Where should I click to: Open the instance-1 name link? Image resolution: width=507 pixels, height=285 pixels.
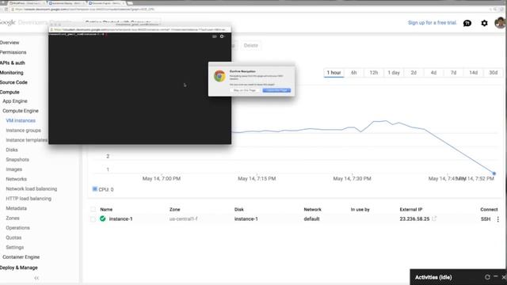[120, 218]
